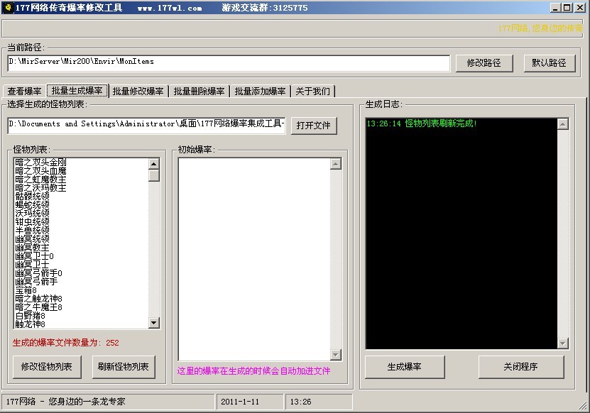Image resolution: width=590 pixels, height=413 pixels.
Task: Go to the 批量添加爆率 tab
Action: tap(260, 92)
